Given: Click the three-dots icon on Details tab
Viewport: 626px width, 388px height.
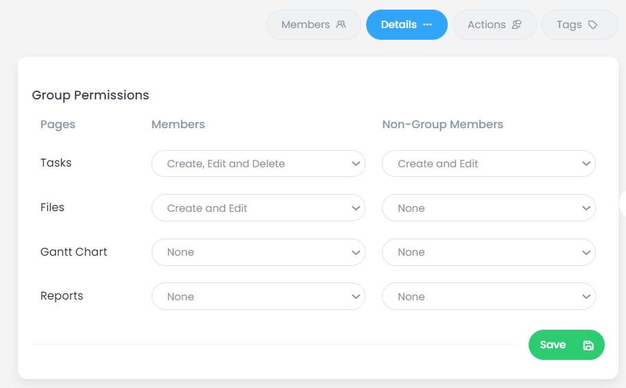Looking at the screenshot, I should 428,25.
